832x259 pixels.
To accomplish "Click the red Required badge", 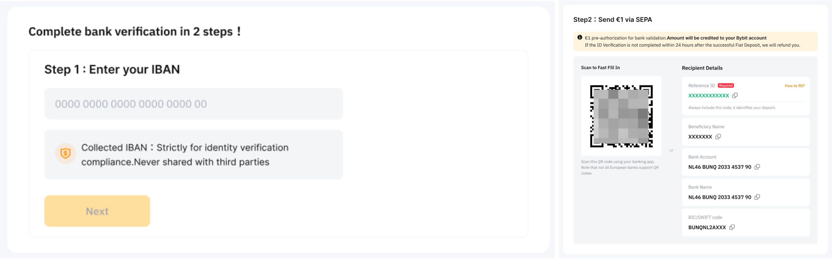I will pyautogui.click(x=726, y=86).
